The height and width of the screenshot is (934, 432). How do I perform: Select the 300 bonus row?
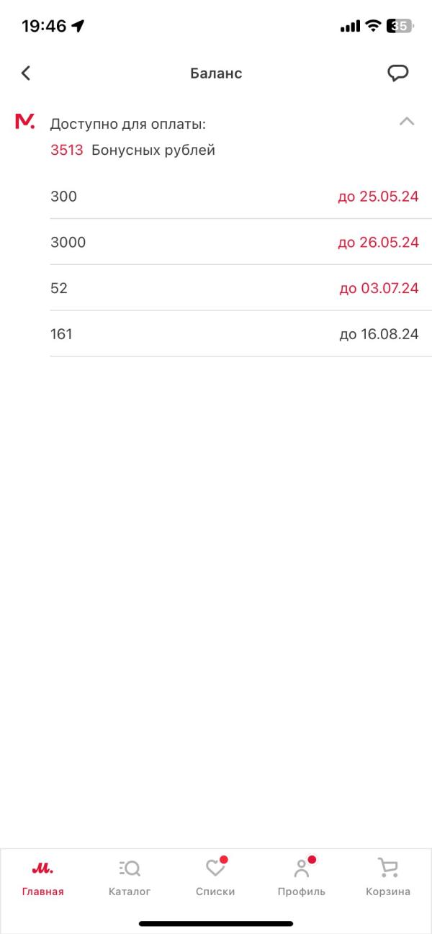[234, 196]
